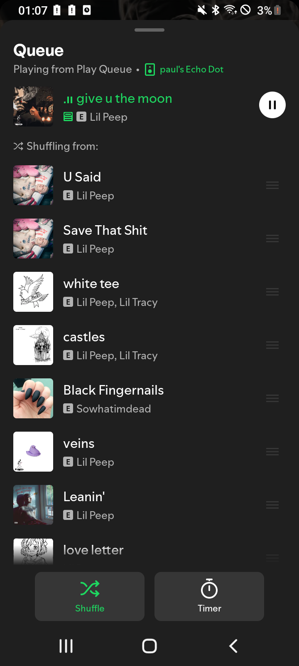Image resolution: width=299 pixels, height=666 pixels.
Task: Grab reorder handle for U Said
Action: [x=272, y=185]
